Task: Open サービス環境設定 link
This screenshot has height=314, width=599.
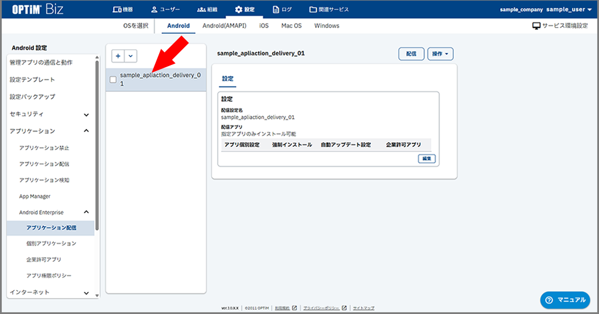Action: point(560,26)
